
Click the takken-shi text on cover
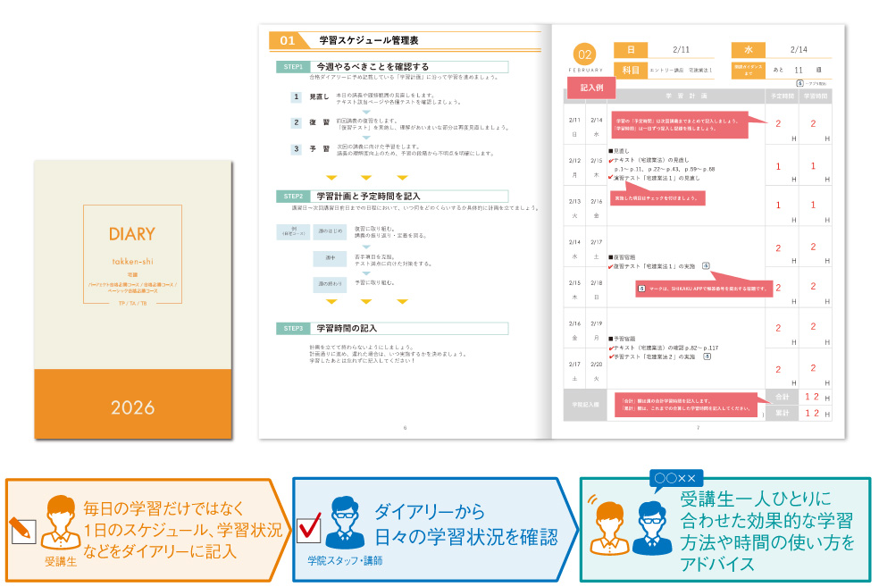pos(132,261)
